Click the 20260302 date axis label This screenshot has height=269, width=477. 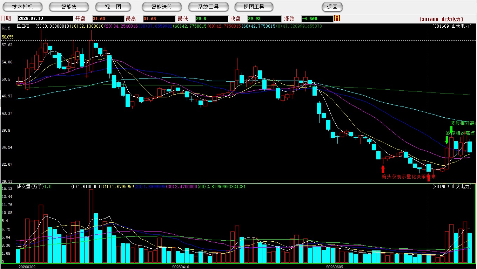(x=27, y=267)
